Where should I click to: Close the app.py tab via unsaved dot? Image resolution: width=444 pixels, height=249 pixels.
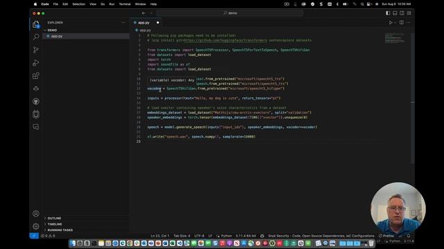[157, 23]
